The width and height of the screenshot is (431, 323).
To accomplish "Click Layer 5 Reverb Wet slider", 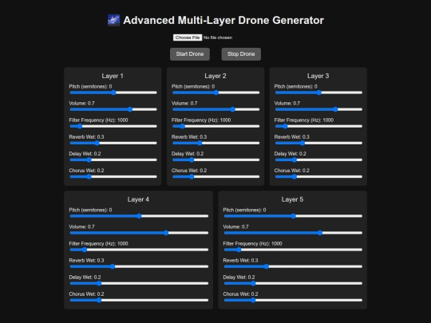I will (293, 266).
